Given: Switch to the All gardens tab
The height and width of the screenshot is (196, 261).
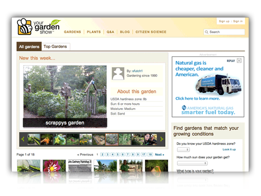Looking at the screenshot, I should [x=29, y=47].
